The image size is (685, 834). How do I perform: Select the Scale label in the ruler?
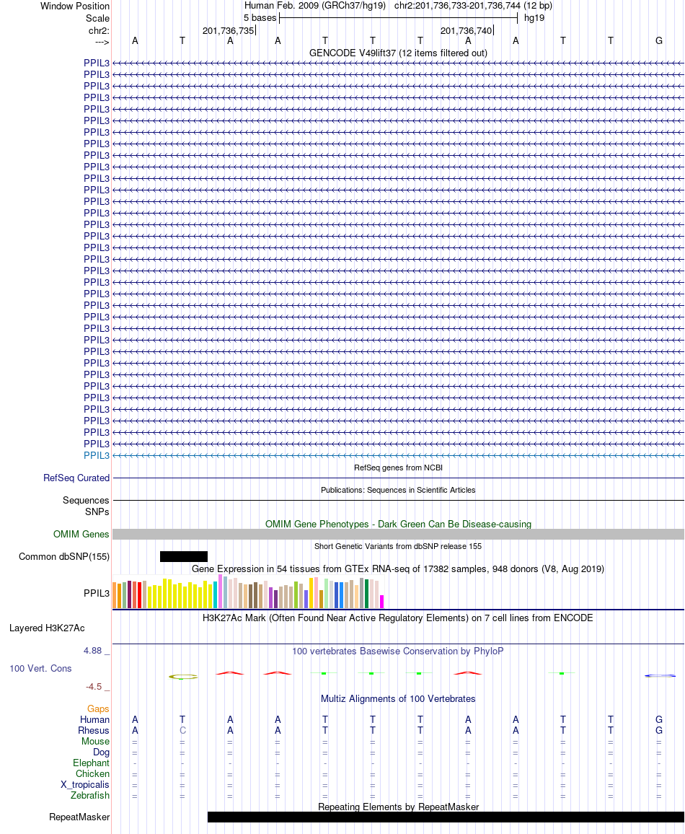click(98, 18)
